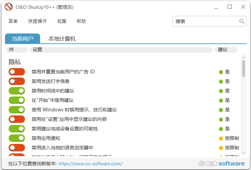Viewport: 251px width, 170px height.
Task: Select setting text 禁用发送打字信息
Action: pos(51,81)
